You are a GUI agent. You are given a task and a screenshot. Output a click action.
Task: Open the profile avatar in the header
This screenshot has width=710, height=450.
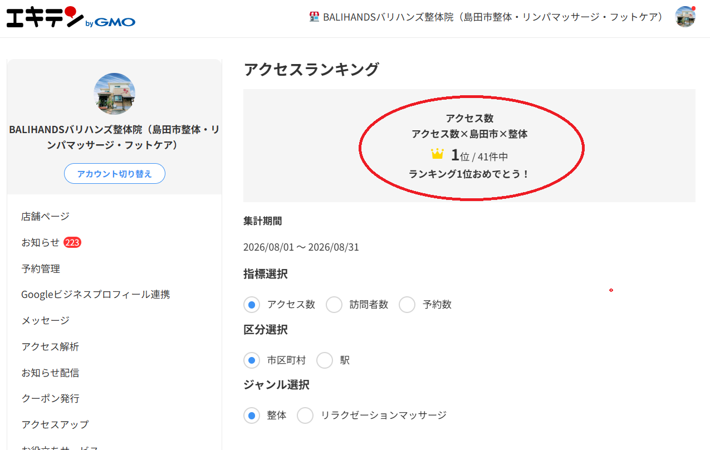coord(685,17)
